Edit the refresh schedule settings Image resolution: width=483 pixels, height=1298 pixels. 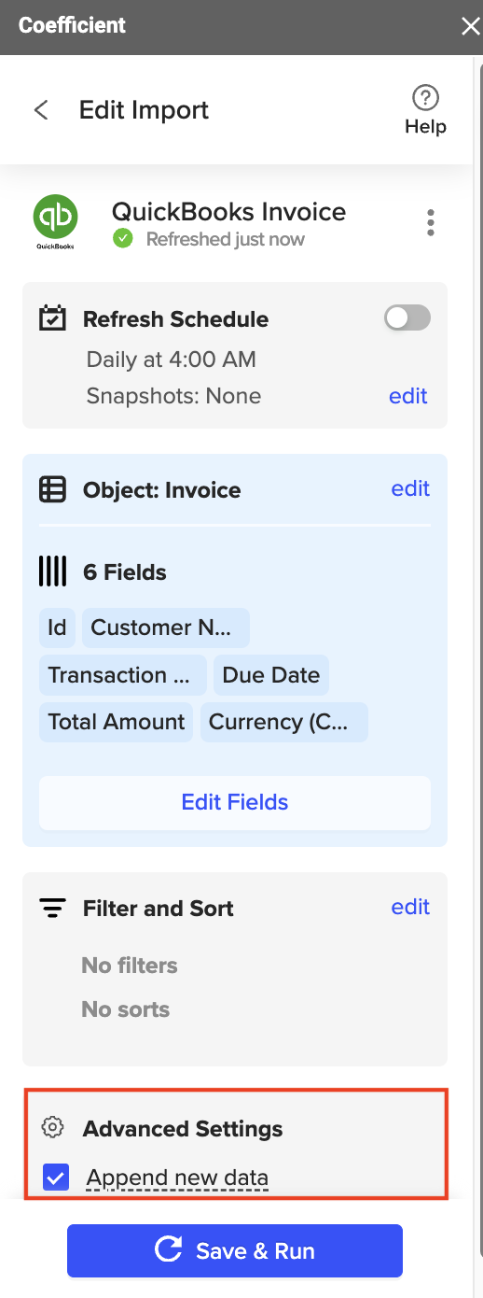coord(408,396)
